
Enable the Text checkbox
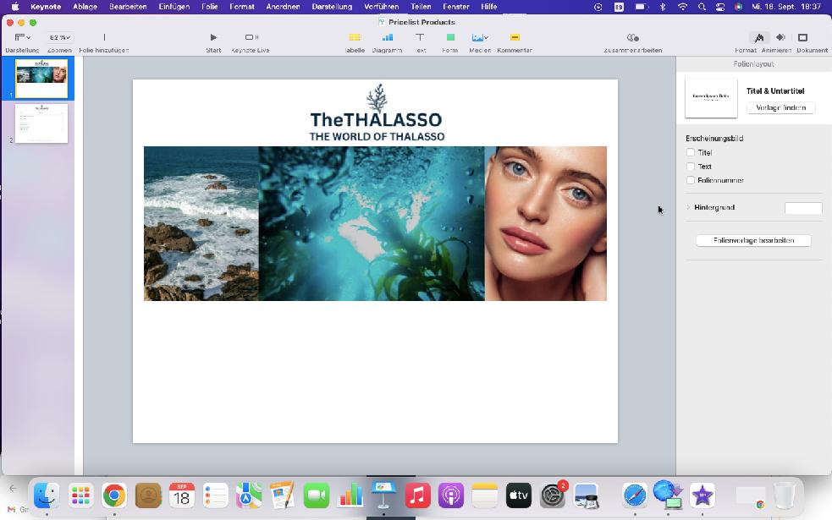point(691,167)
